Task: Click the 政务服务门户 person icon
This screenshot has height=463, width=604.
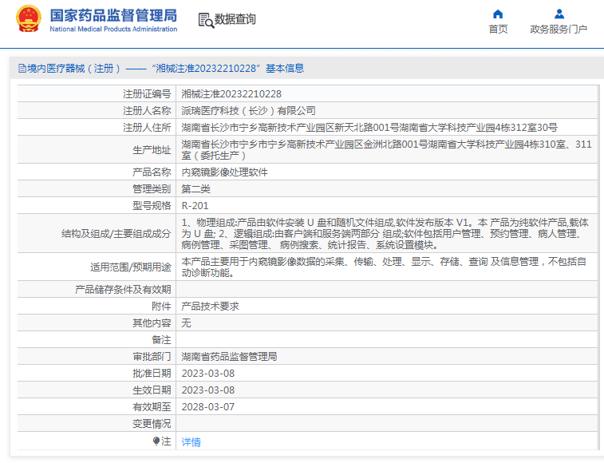Action: coord(559,14)
